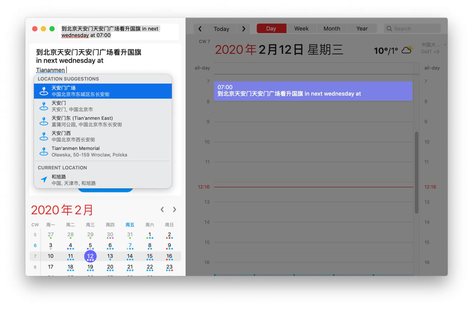Click the previous day arrow beside Today
Image resolution: width=473 pixels, height=309 pixels.
(x=200, y=29)
